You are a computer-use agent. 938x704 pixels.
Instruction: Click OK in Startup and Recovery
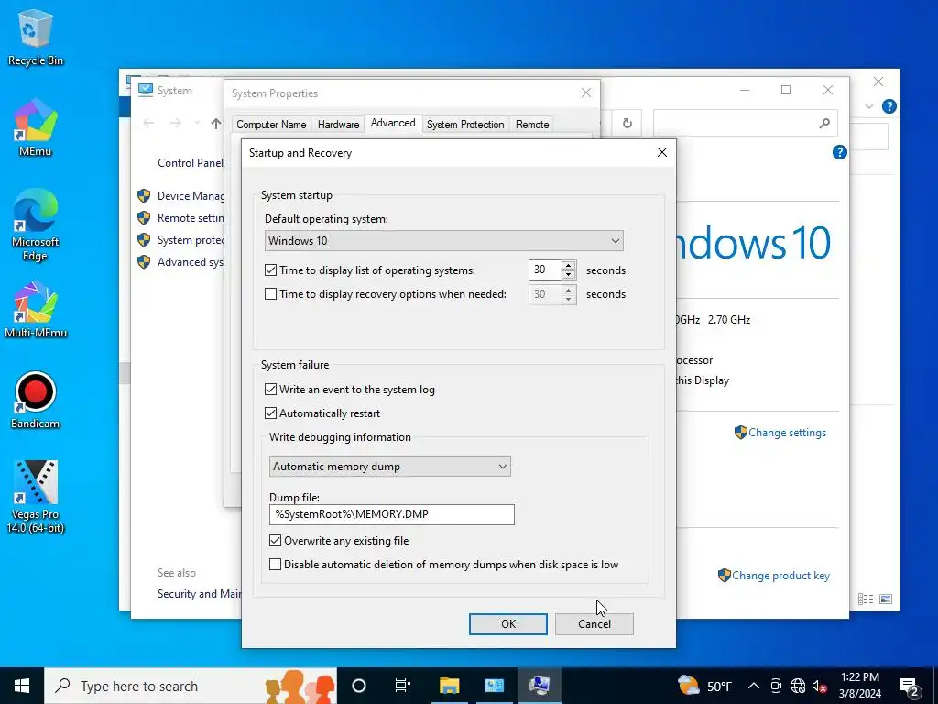[x=507, y=623]
